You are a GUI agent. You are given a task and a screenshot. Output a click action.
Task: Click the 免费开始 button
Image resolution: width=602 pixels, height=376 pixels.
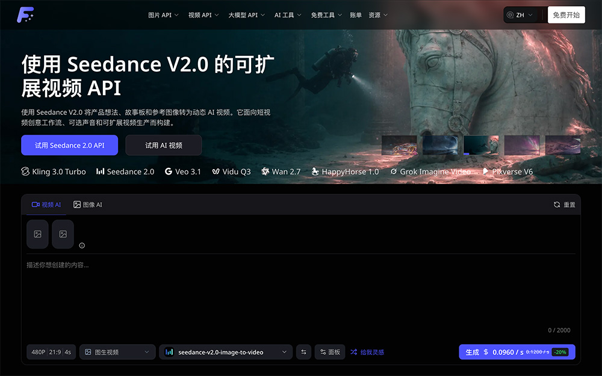coord(566,15)
